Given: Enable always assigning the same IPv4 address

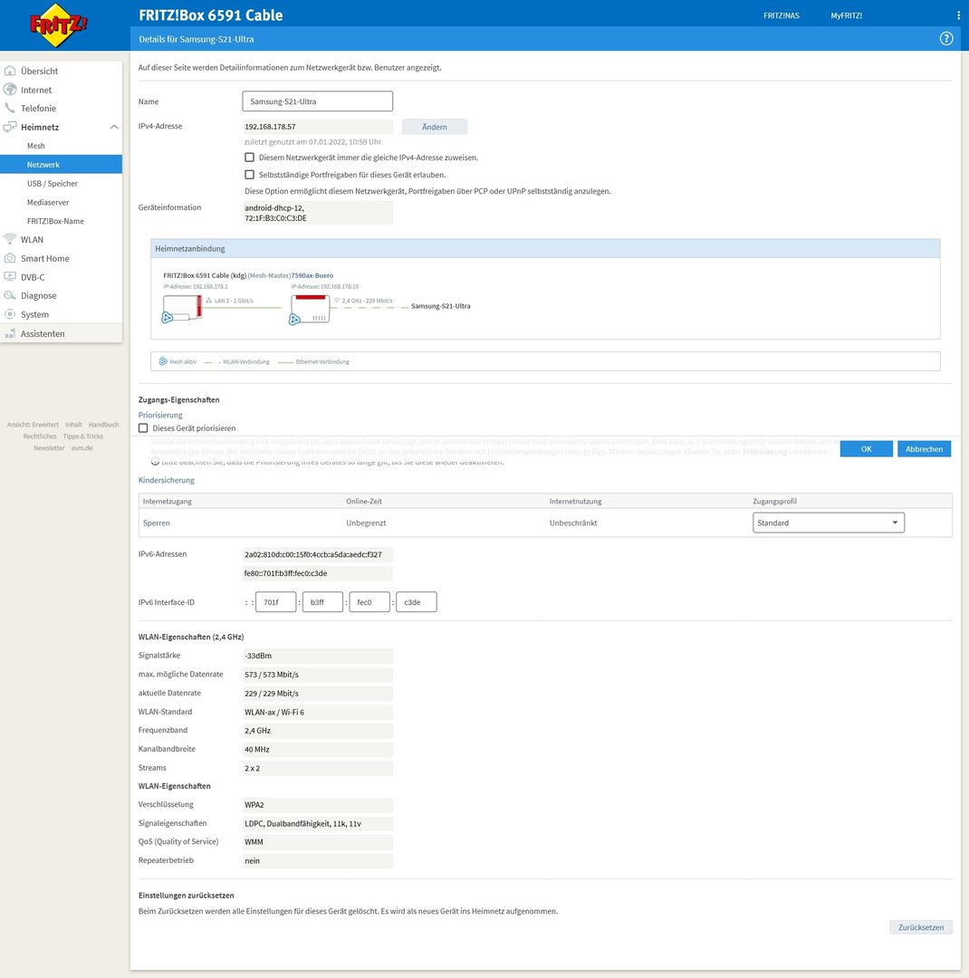Looking at the screenshot, I should click(250, 158).
